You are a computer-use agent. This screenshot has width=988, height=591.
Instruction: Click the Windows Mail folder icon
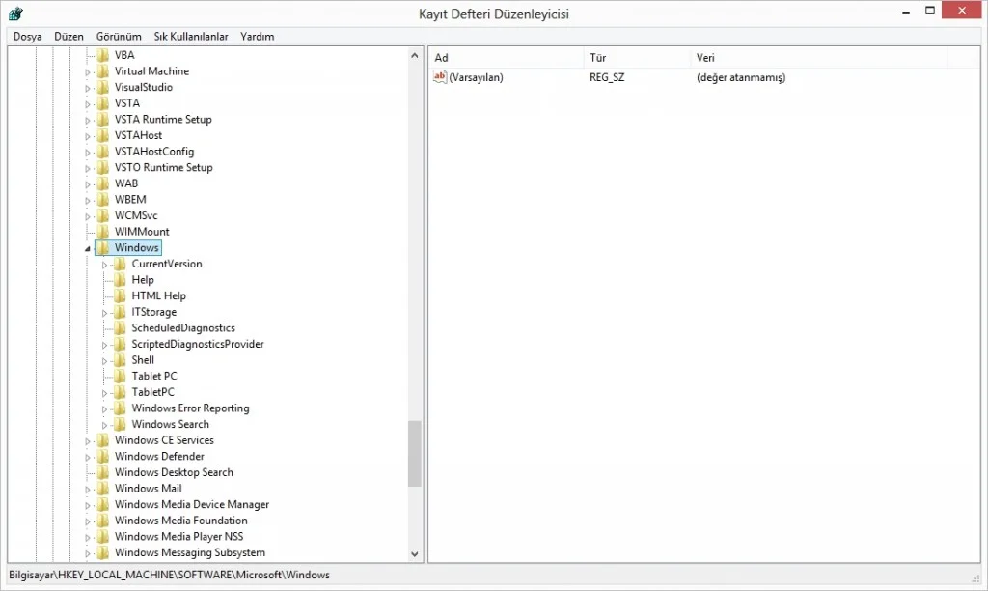(x=102, y=489)
